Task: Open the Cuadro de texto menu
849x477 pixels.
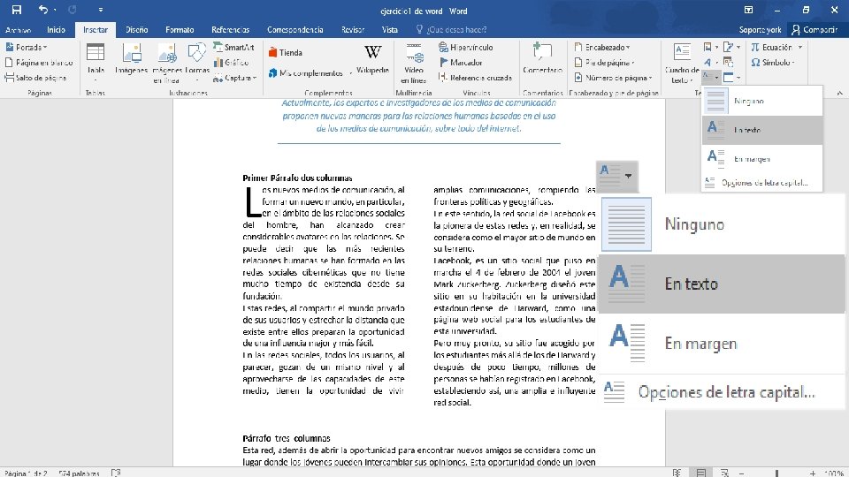Action: [x=682, y=62]
